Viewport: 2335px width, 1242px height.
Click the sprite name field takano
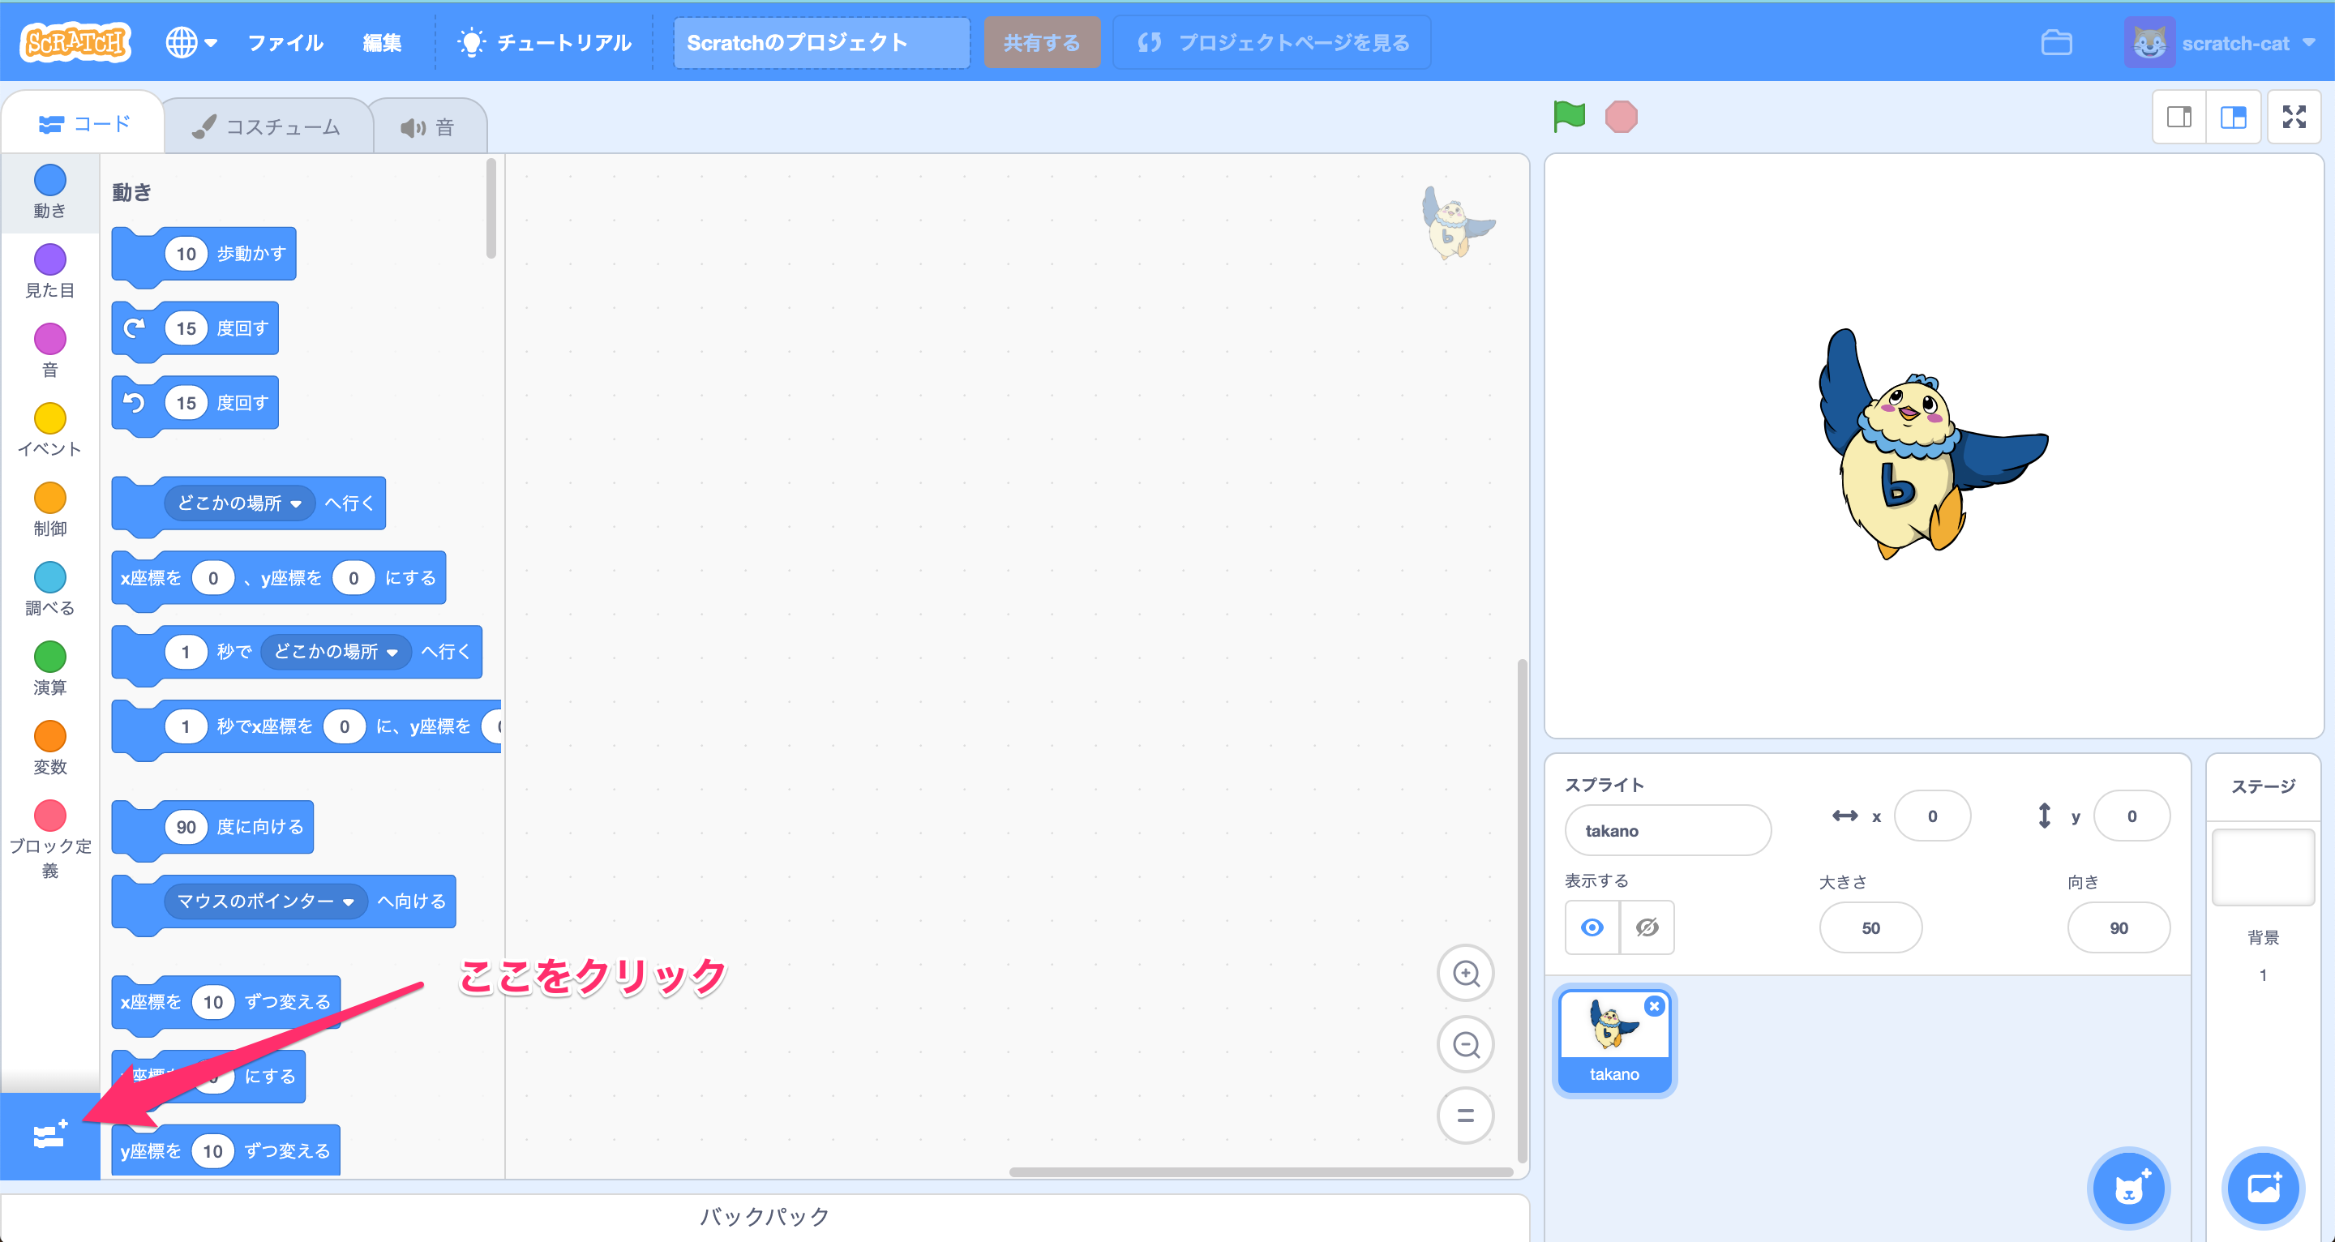tap(1666, 830)
